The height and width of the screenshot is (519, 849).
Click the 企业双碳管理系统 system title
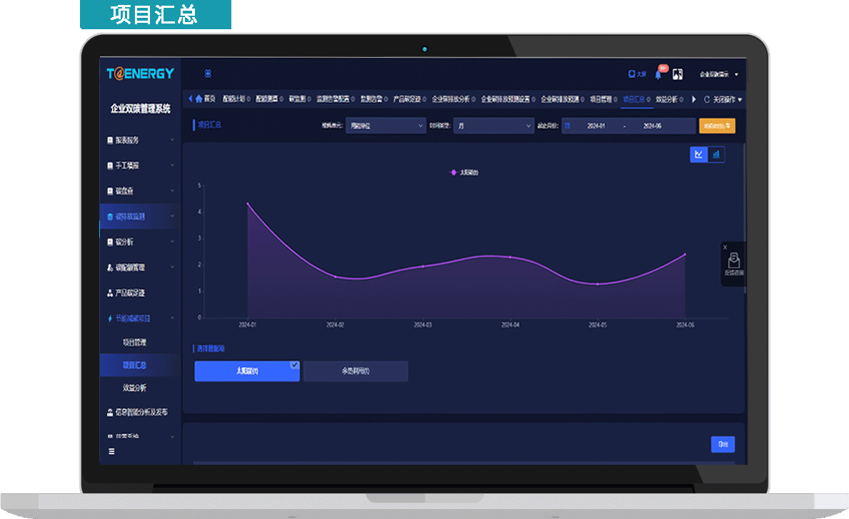pyautogui.click(x=141, y=108)
